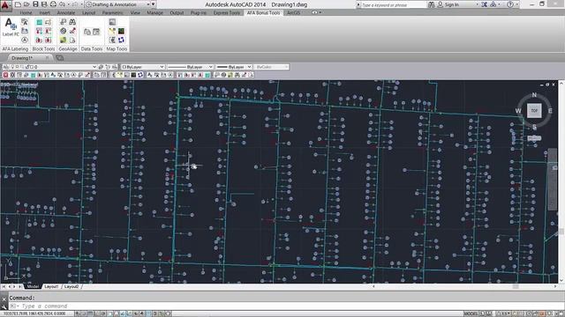Image resolution: width=565 pixels, height=317 pixels.
Task: Expand the quick access toolbar customize arrow
Action: point(154,4)
